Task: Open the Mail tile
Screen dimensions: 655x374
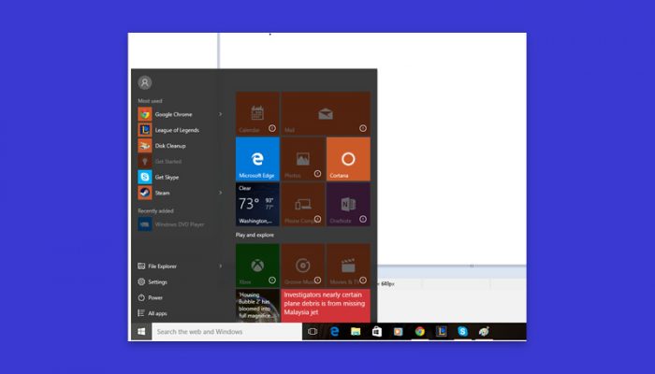Action: click(326, 113)
